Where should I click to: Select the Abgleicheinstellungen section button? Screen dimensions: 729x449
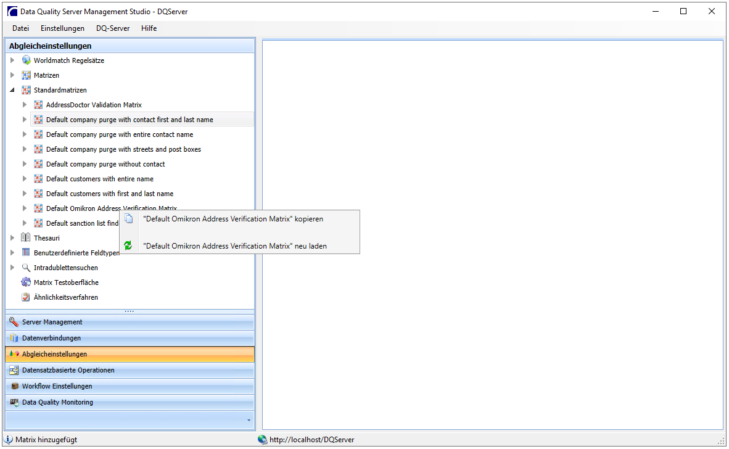pos(130,354)
